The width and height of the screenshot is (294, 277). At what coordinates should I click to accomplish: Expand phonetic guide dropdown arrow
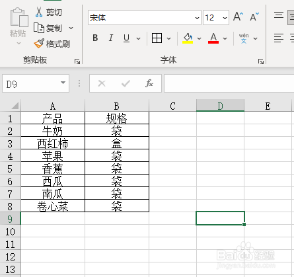(x=255, y=38)
